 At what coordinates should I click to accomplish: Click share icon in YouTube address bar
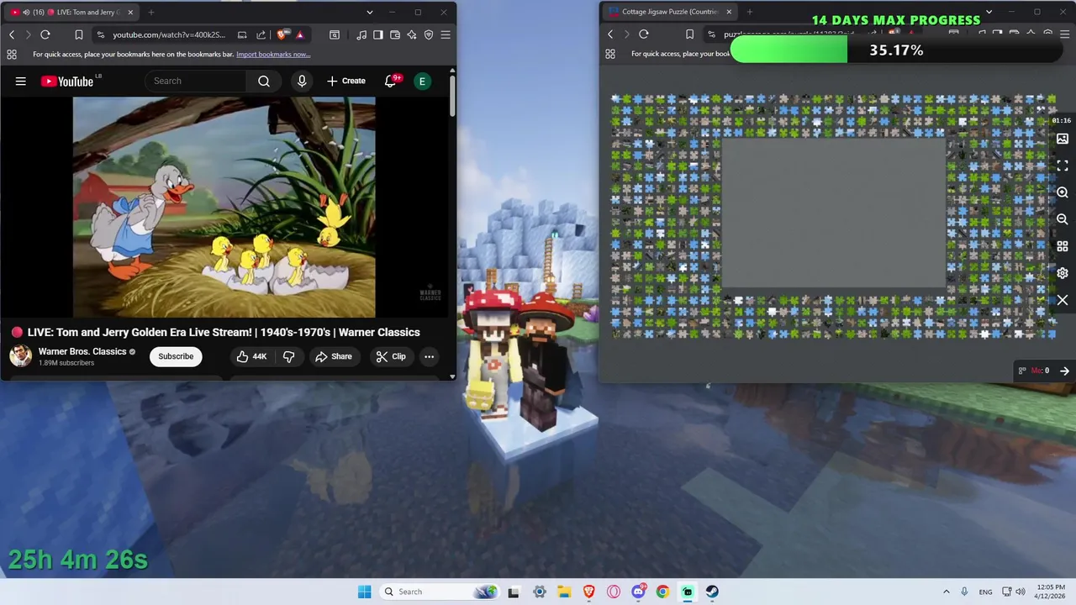tap(261, 34)
